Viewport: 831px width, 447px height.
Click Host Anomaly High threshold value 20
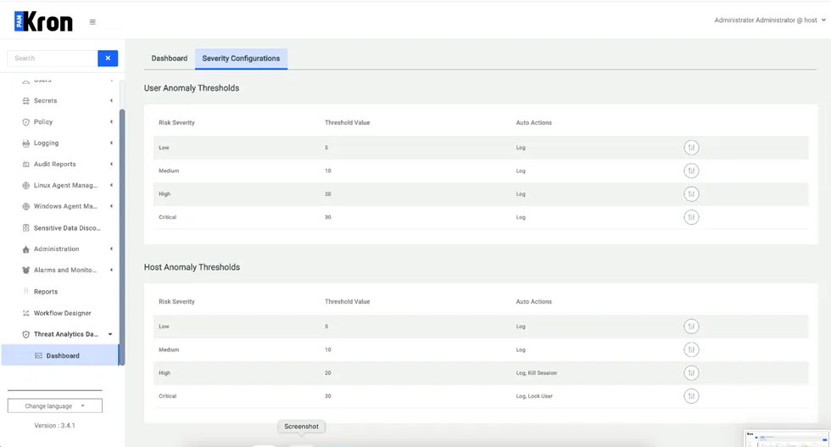328,373
